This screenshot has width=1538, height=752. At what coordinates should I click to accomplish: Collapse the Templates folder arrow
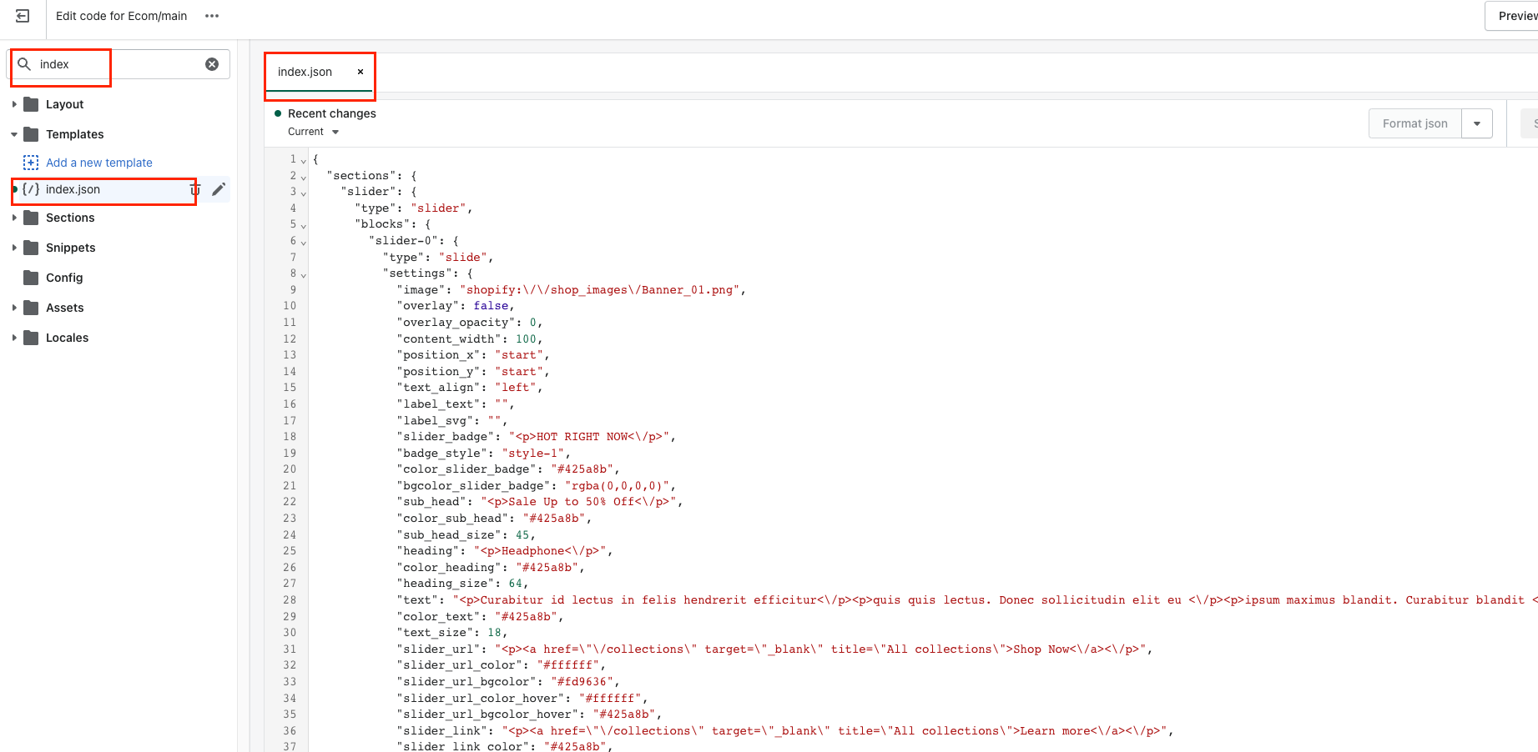pos(14,134)
